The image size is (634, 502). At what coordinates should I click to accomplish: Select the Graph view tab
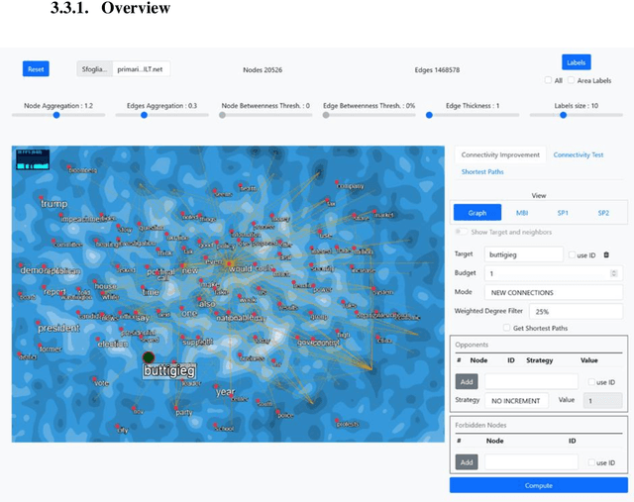(477, 213)
